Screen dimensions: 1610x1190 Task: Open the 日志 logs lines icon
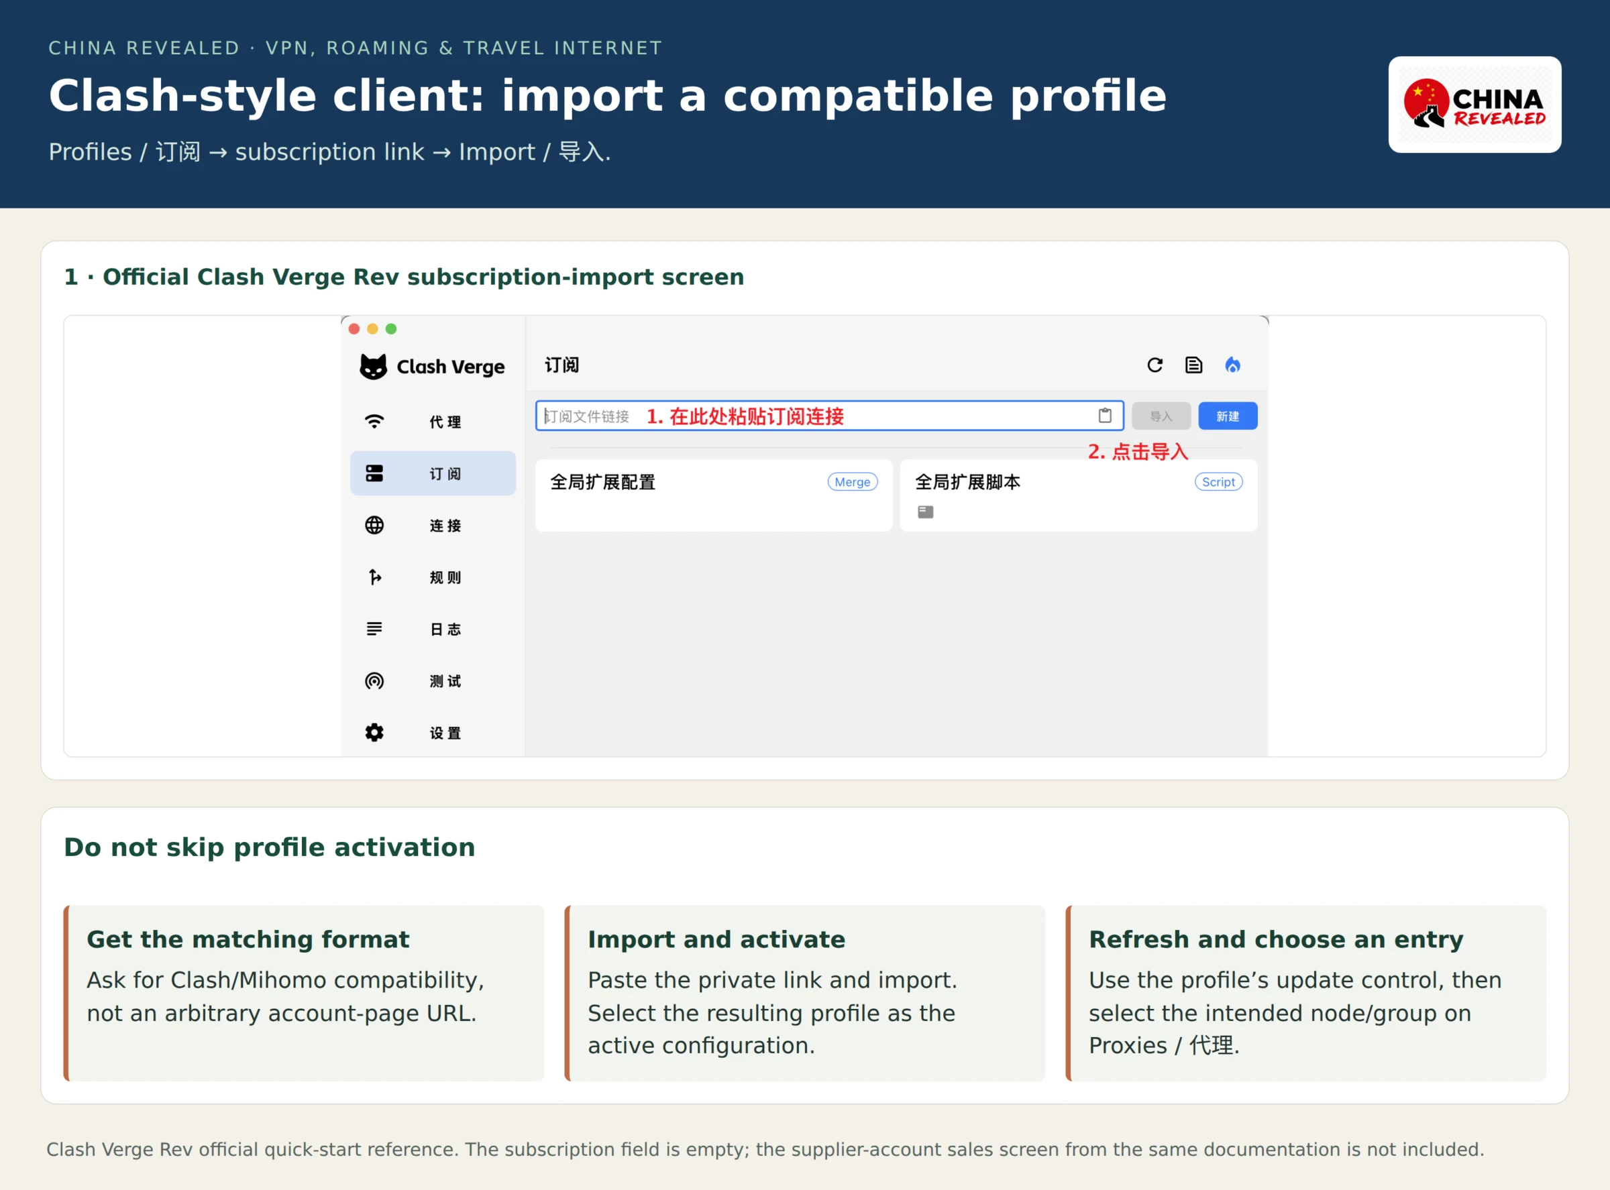(374, 629)
